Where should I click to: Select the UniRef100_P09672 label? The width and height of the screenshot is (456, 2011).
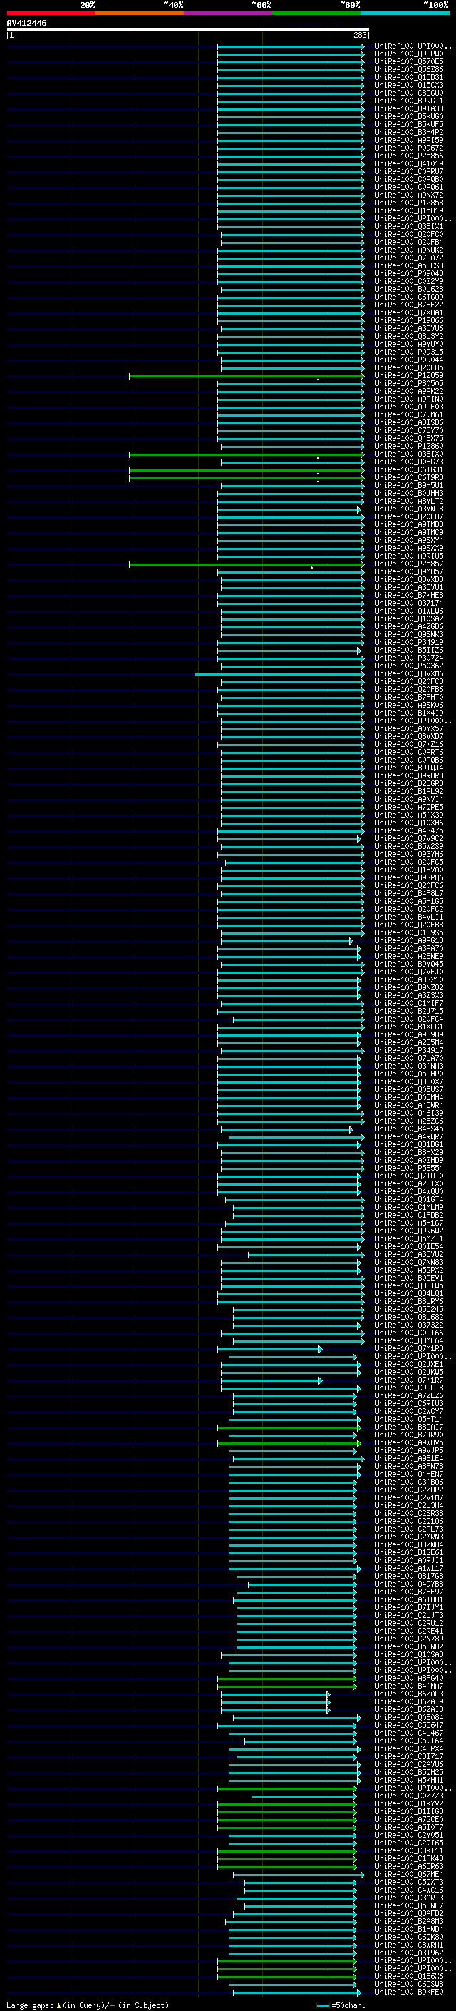pos(409,148)
